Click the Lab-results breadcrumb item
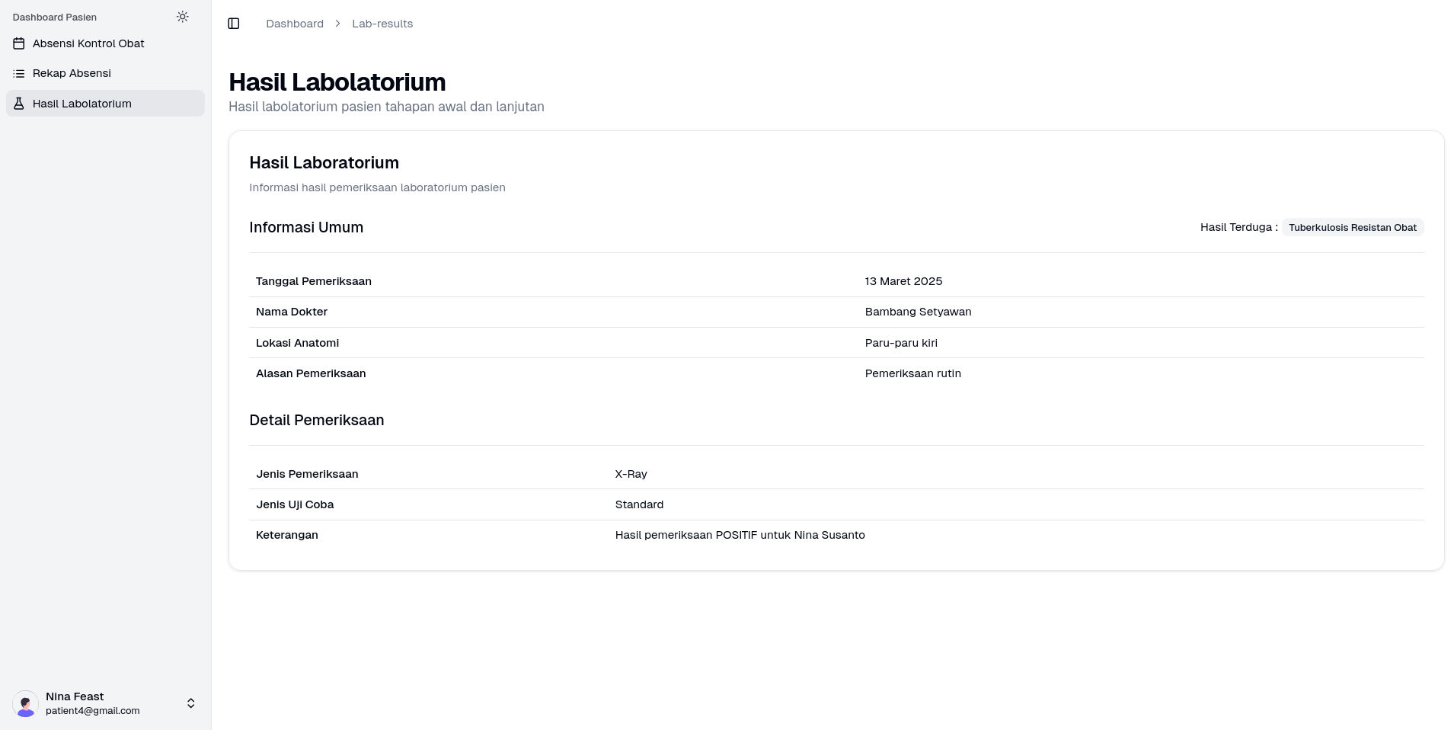 [x=382, y=24]
